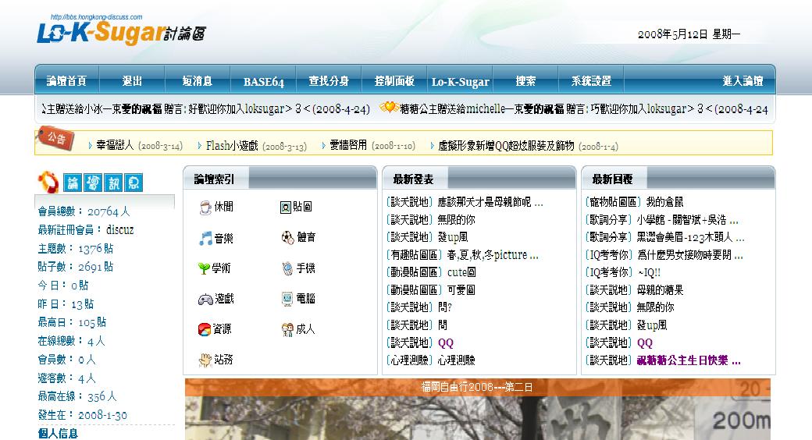Click the 論壇索引 panel header
The width and height of the screenshot is (812, 440).
[280, 179]
